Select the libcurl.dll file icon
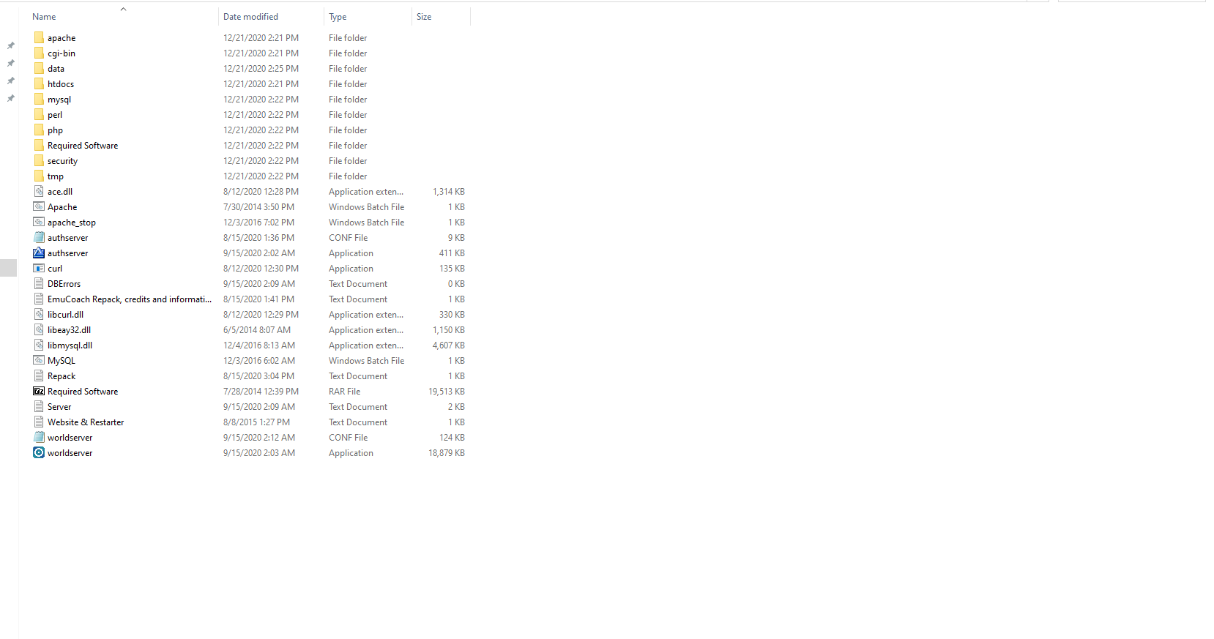Image resolution: width=1214 pixels, height=639 pixels. [39, 314]
